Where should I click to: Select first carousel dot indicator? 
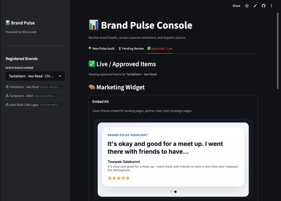point(171,192)
